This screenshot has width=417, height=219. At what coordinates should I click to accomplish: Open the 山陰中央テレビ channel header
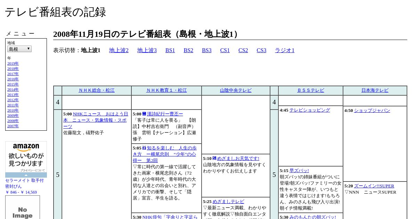coord(236,90)
